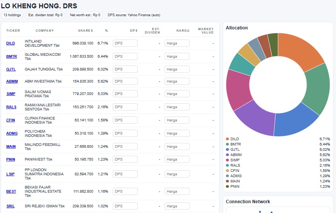Open the DILD ticker link
Image resolution: width=336 pixels, height=213 pixels.
tap(11, 43)
